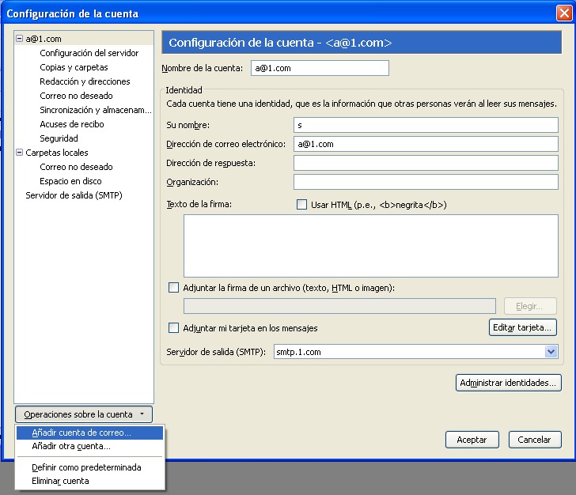
Task: Select Copias y carpetas in the tree
Action: tap(74, 67)
